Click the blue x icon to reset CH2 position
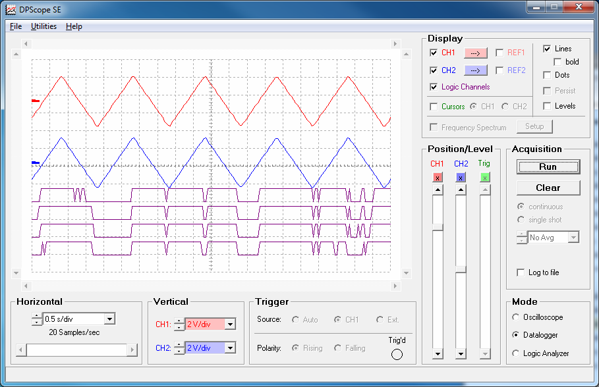Image resolution: width=599 pixels, height=387 pixels. 460,177
